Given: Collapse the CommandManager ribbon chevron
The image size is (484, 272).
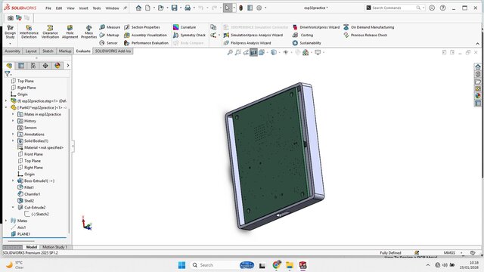Looking at the screenshot, I should pos(477,44).
